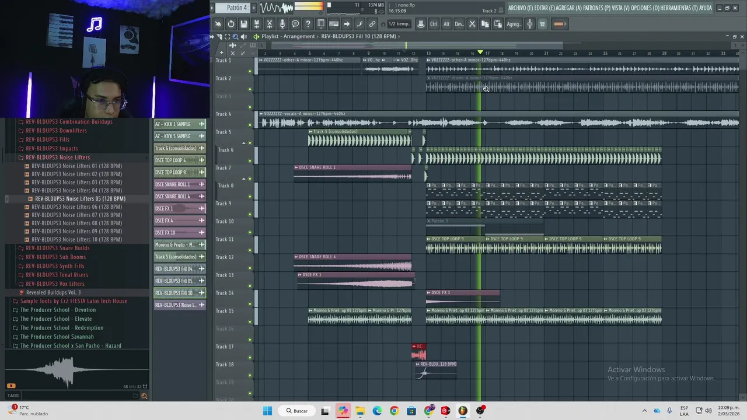Screen dimensions: 747x420
Task: Mute Track 2 with its green dot
Action: 250,89
